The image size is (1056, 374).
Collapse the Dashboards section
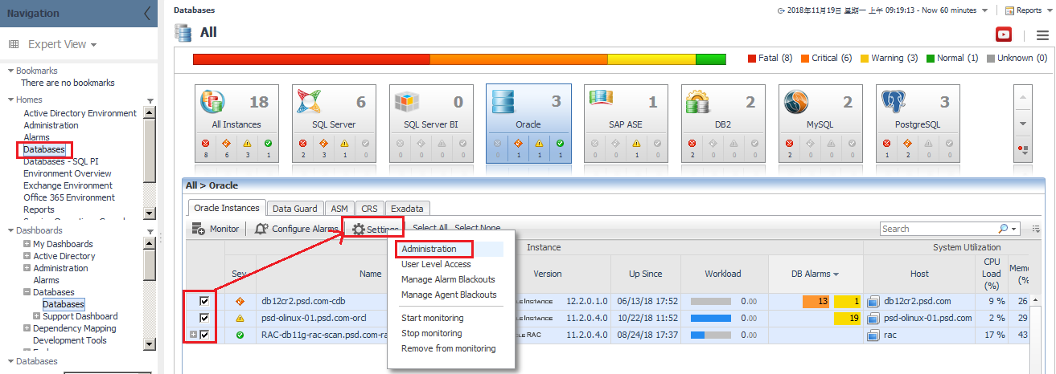(10, 230)
